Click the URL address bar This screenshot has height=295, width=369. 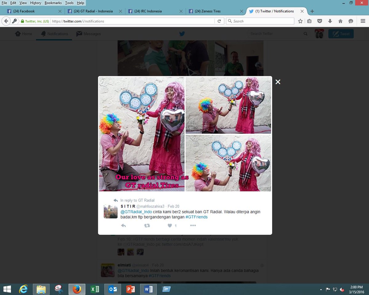coord(132,21)
